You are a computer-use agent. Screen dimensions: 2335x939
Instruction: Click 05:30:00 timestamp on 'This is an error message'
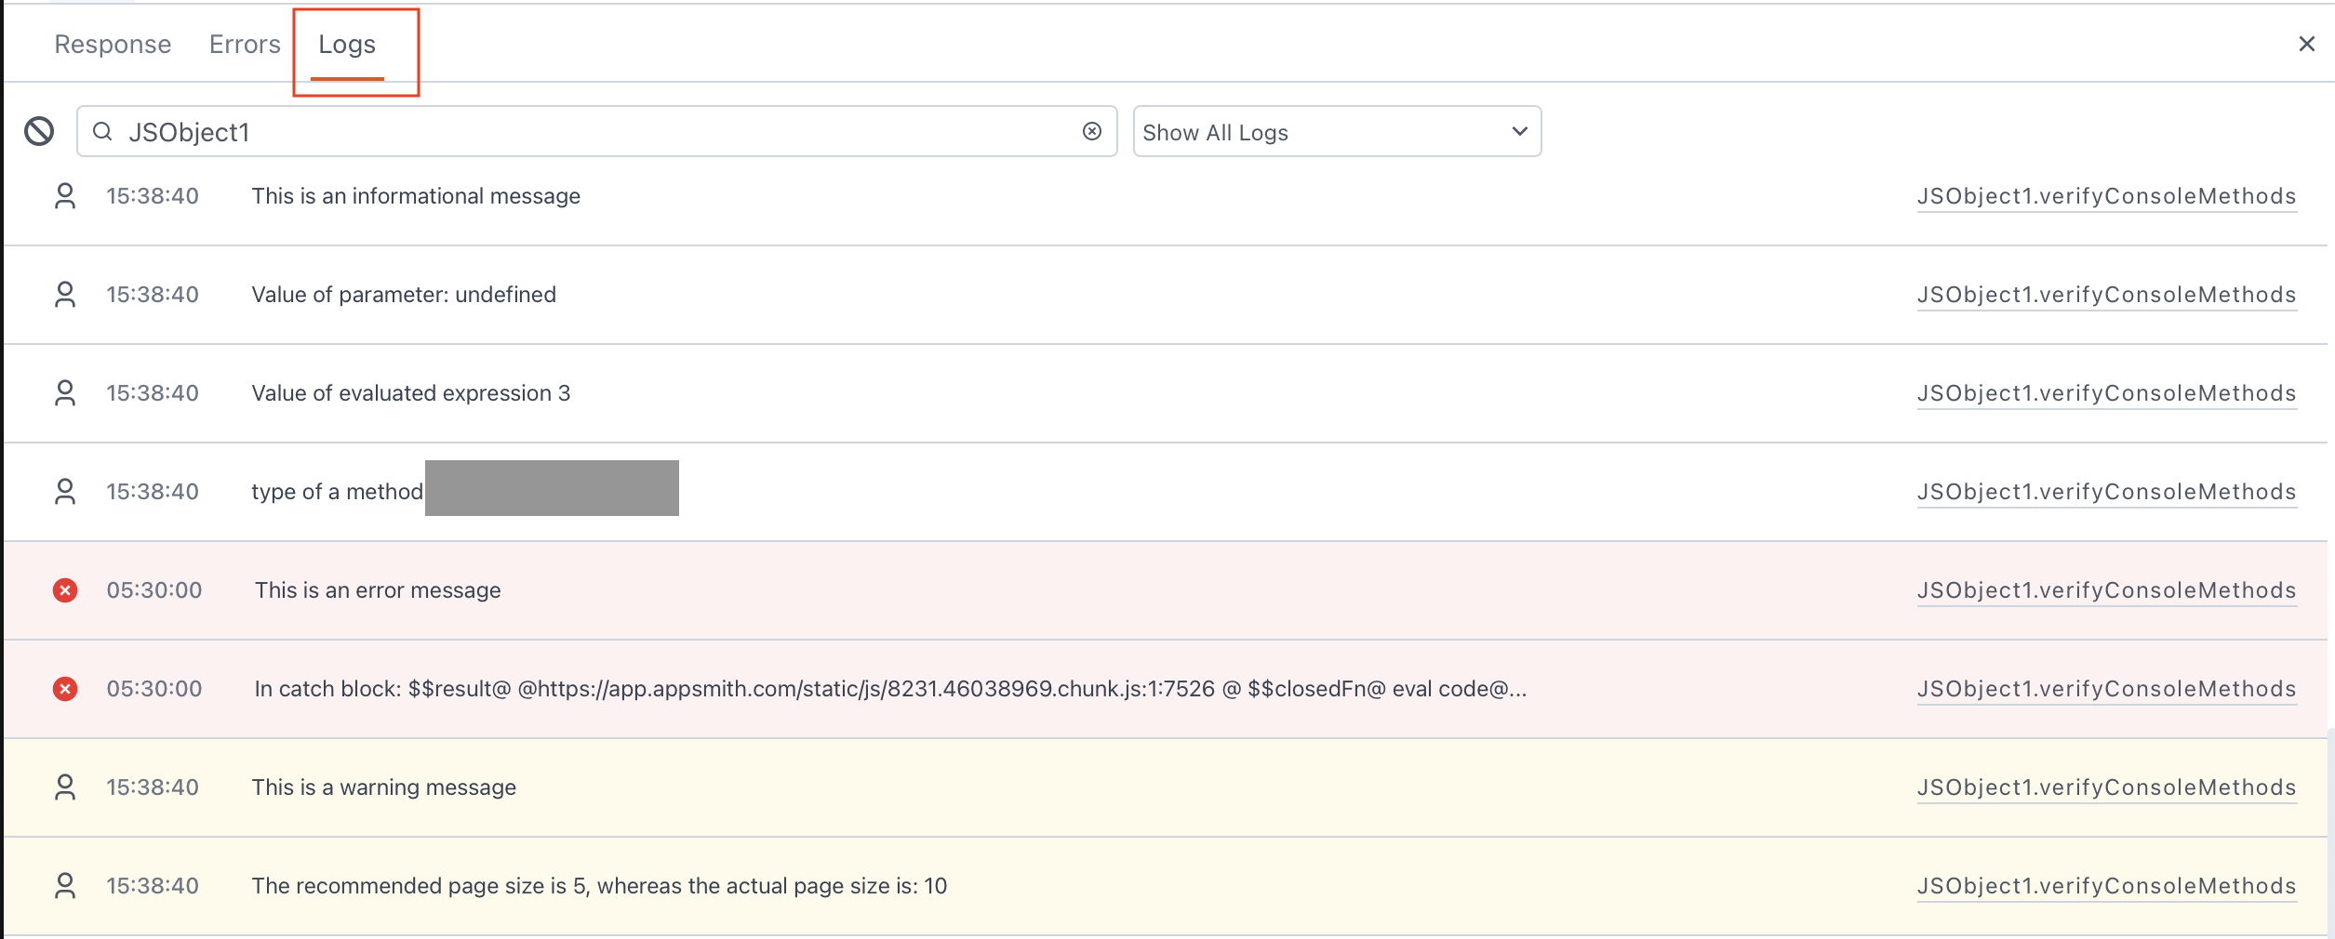[x=154, y=590]
